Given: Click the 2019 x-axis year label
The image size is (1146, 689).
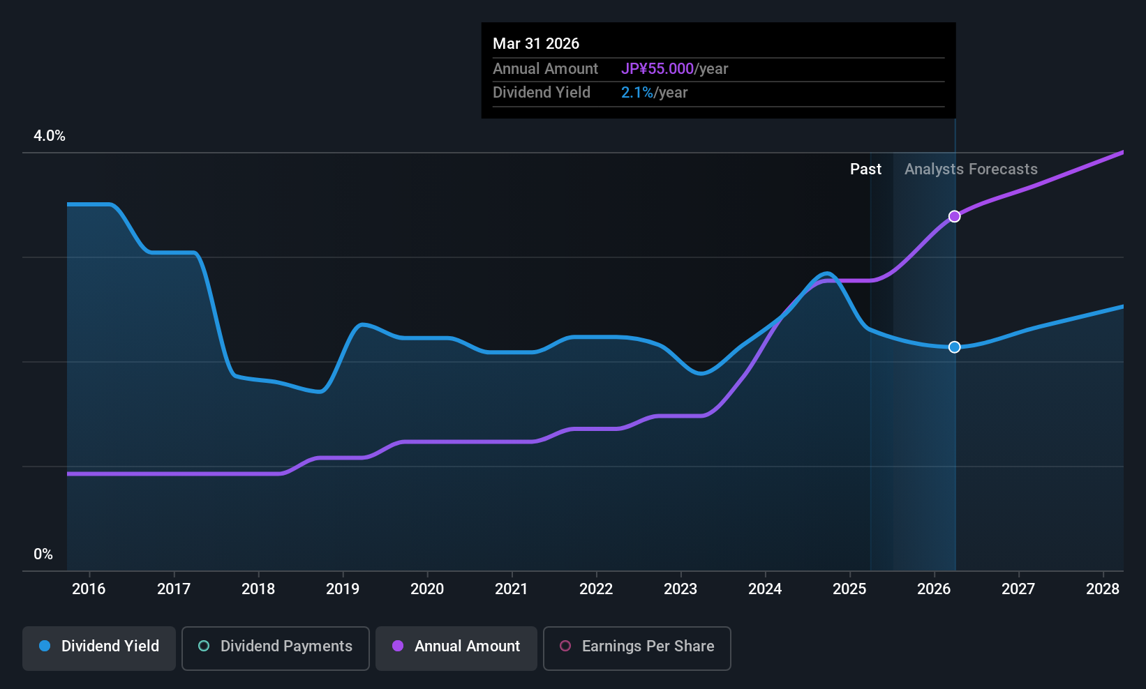Looking at the screenshot, I should click(343, 589).
